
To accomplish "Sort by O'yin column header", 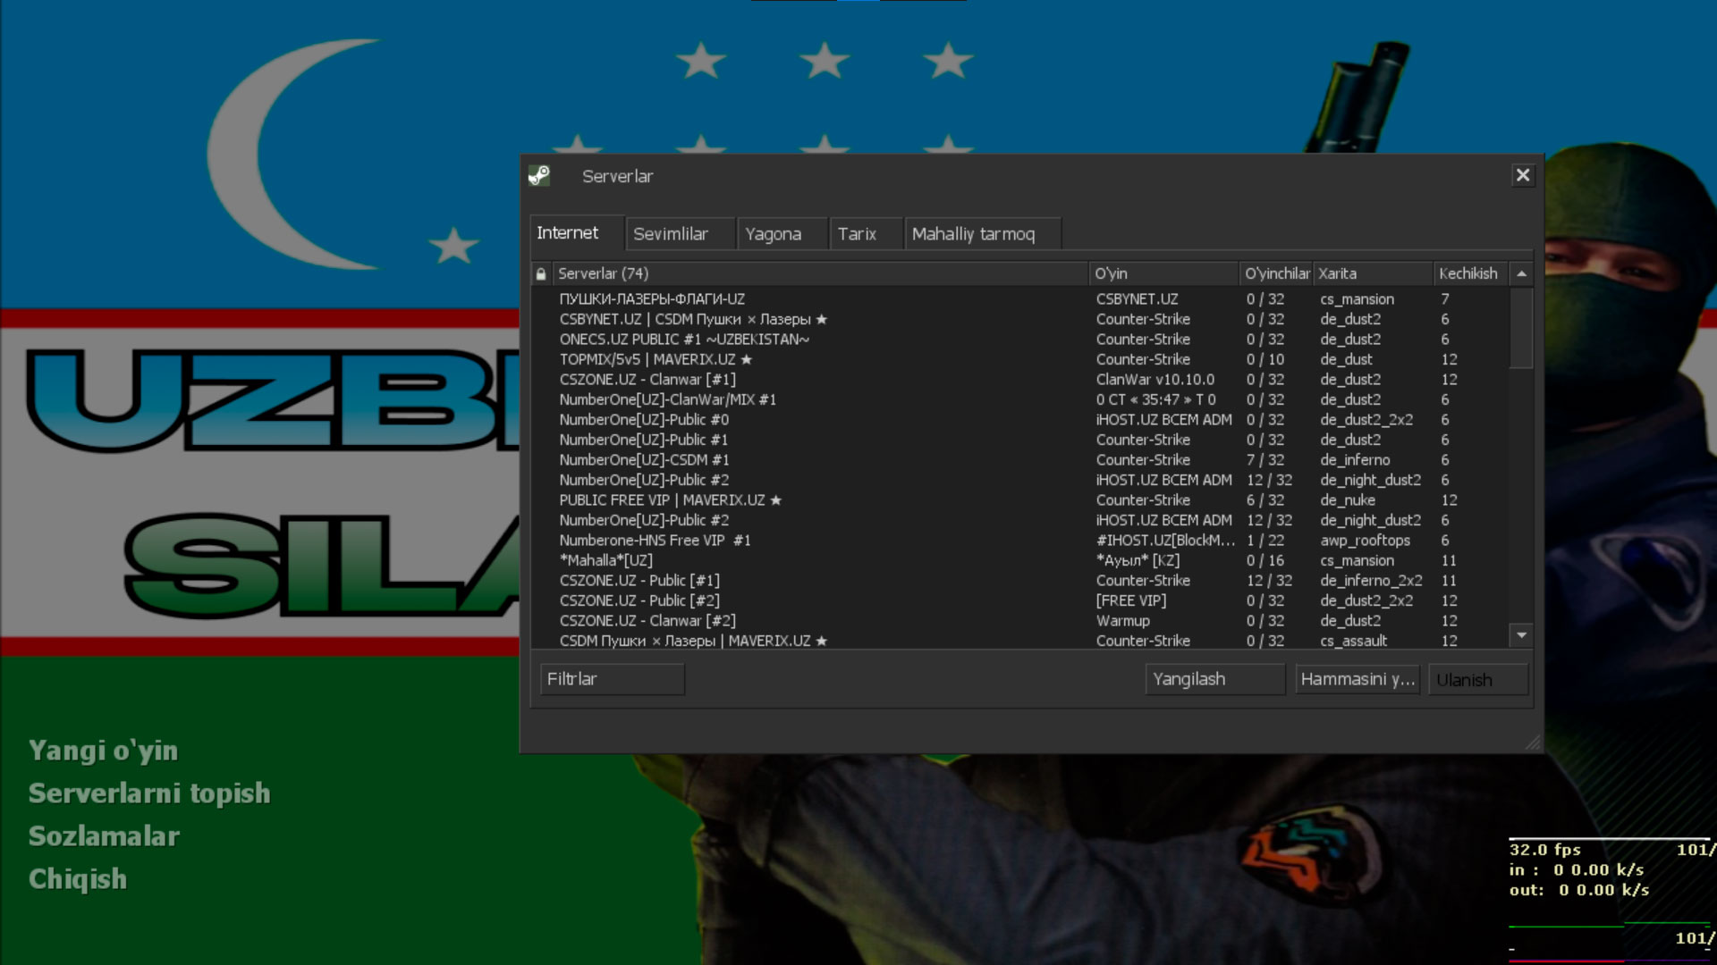I will 1163,273.
